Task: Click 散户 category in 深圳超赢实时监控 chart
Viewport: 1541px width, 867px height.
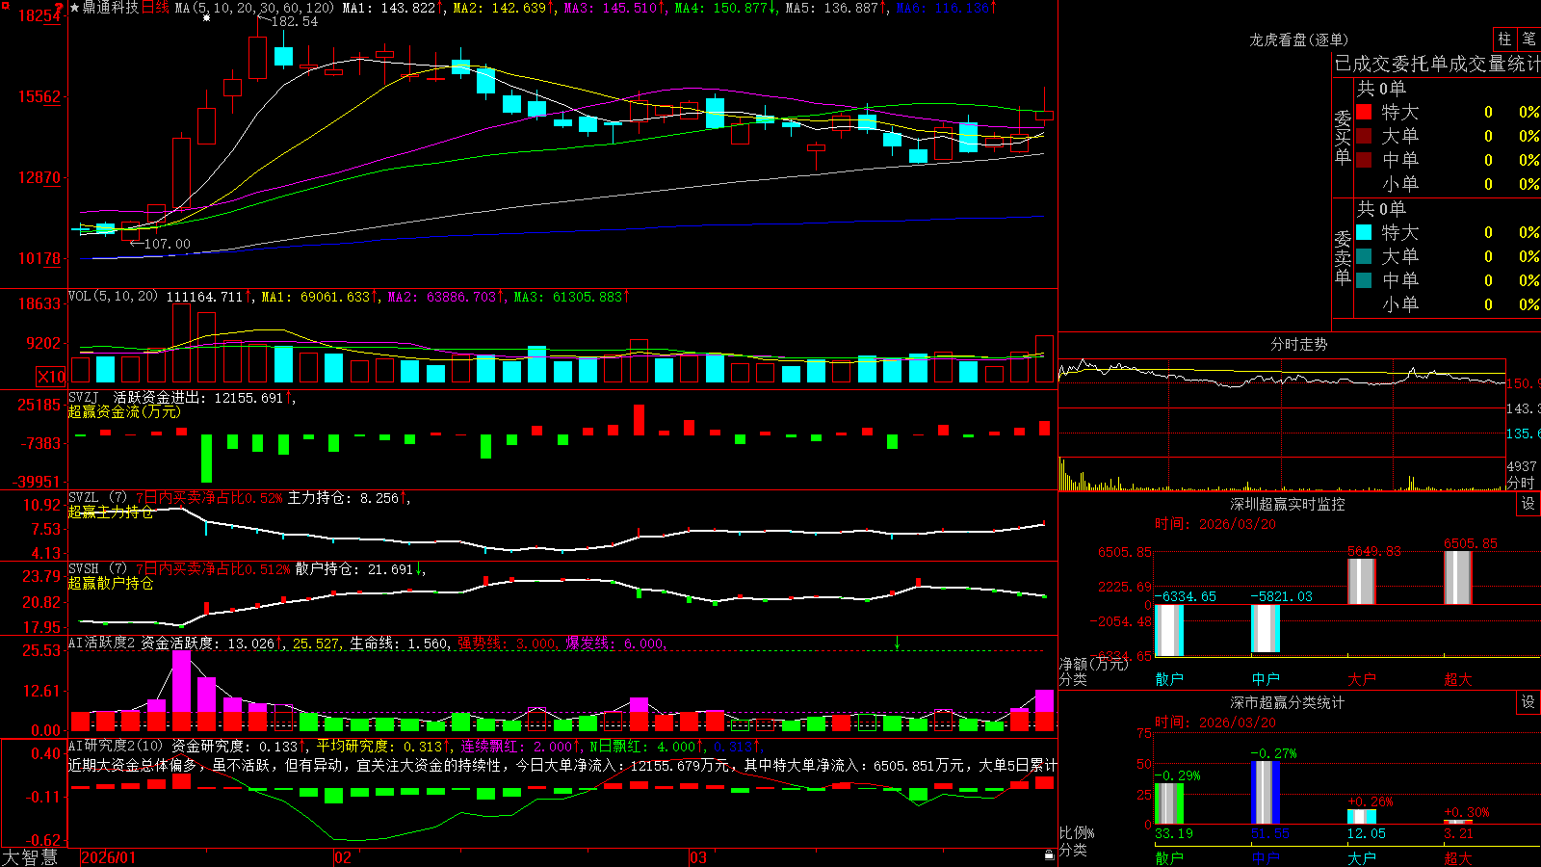Action: point(1169,679)
